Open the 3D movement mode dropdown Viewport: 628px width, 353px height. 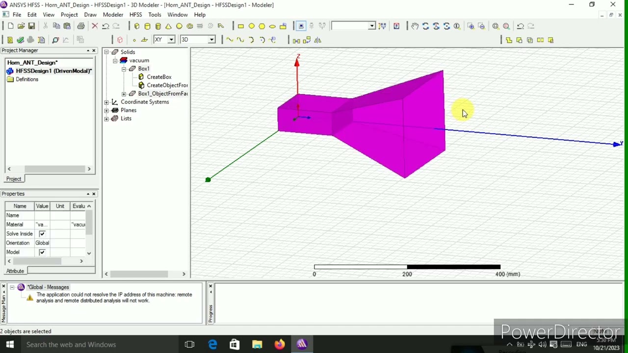[211, 40]
